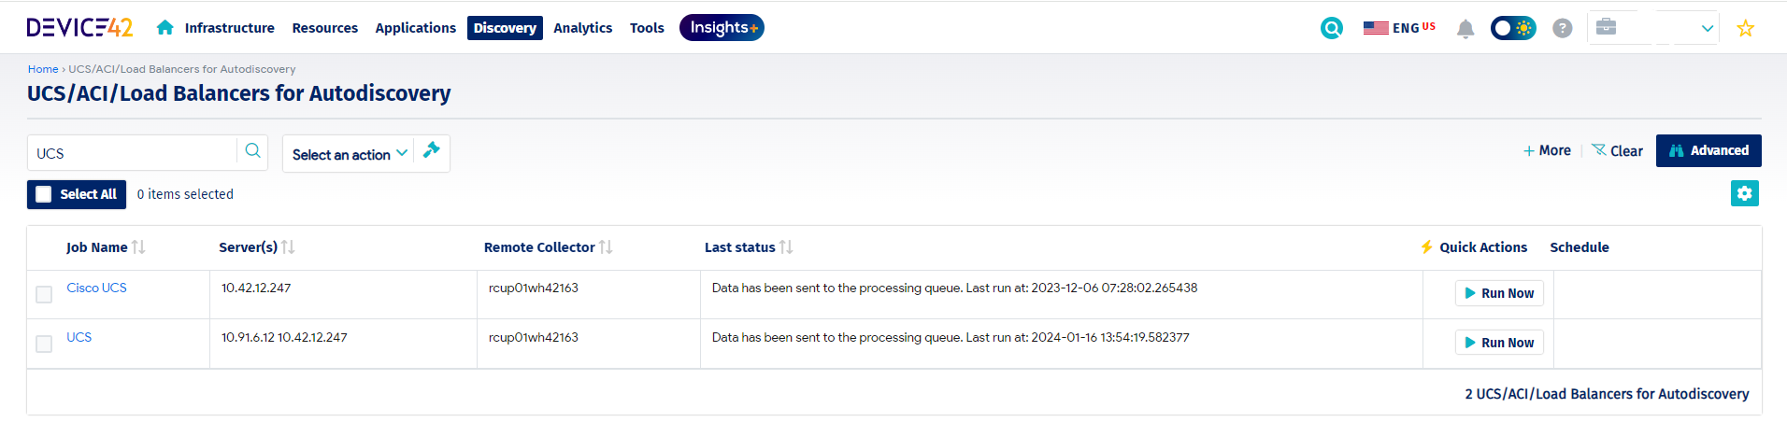Viewport: 1787px width, 436px height.
Task: Expand the briefcase tenant dropdown
Action: tap(1652, 28)
